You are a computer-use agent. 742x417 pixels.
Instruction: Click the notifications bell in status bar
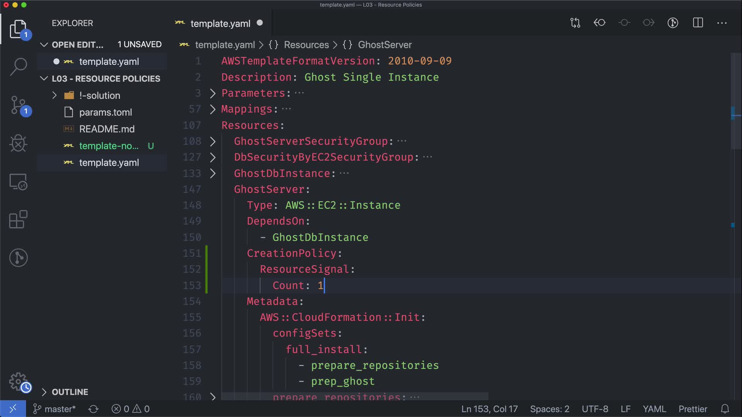point(725,409)
